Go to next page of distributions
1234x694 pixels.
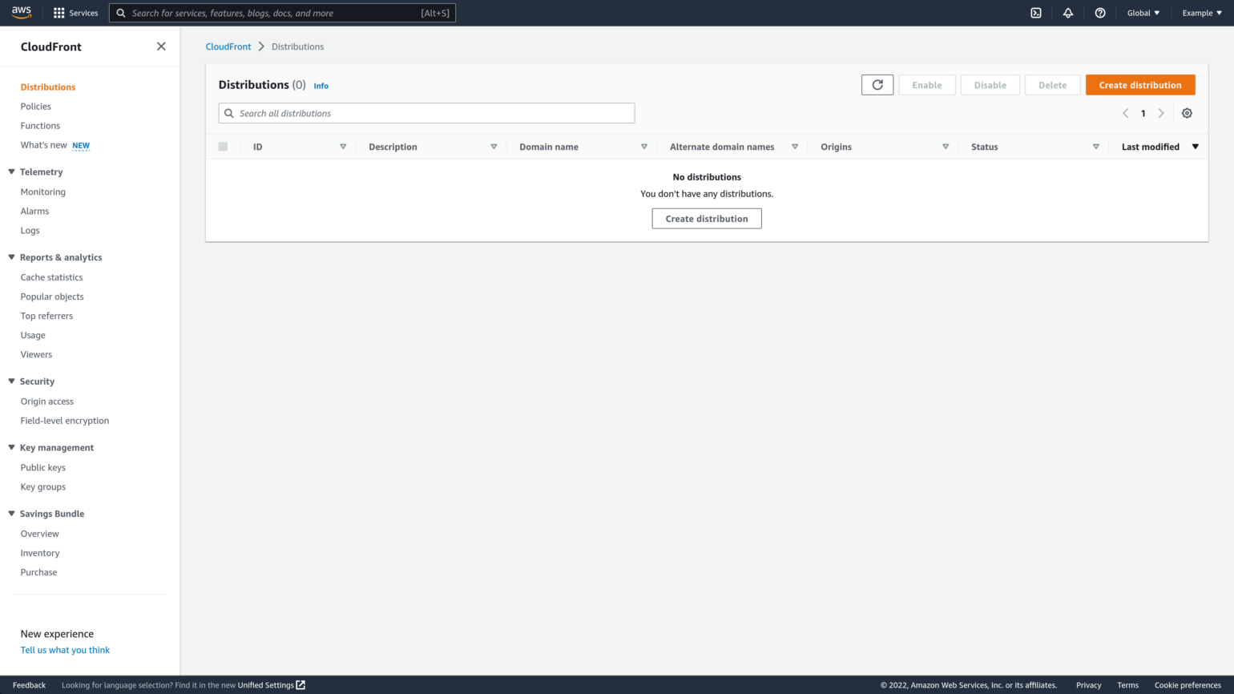click(1161, 113)
